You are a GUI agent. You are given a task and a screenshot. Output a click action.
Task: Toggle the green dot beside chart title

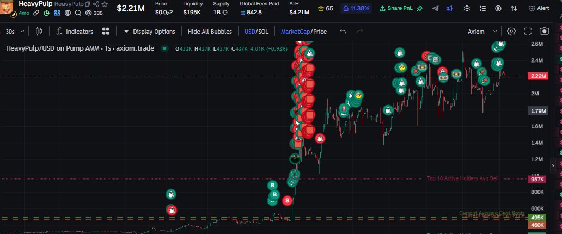(164, 48)
